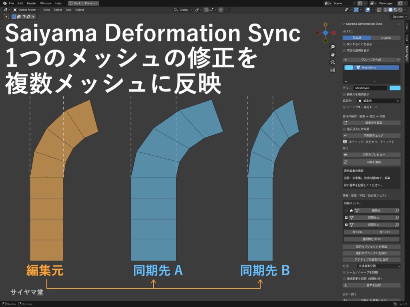Click グループを作成 button
Viewport: 410px width, 307px height.
pyautogui.click(x=369, y=60)
